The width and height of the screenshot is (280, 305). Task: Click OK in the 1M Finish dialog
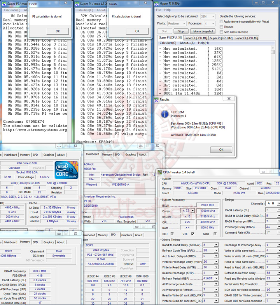pyautogui.click(x=58, y=31)
